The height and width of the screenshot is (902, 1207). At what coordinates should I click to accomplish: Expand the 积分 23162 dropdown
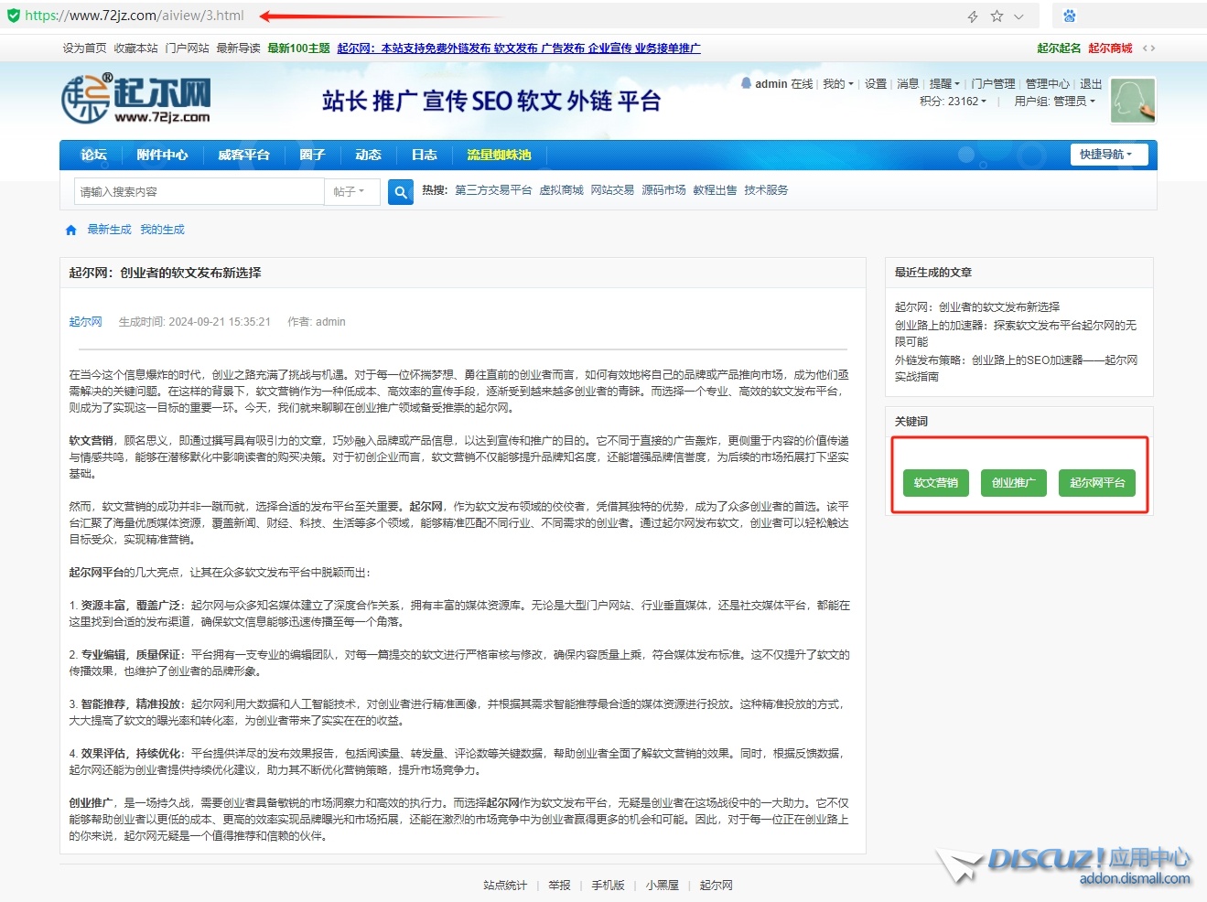pos(953,102)
